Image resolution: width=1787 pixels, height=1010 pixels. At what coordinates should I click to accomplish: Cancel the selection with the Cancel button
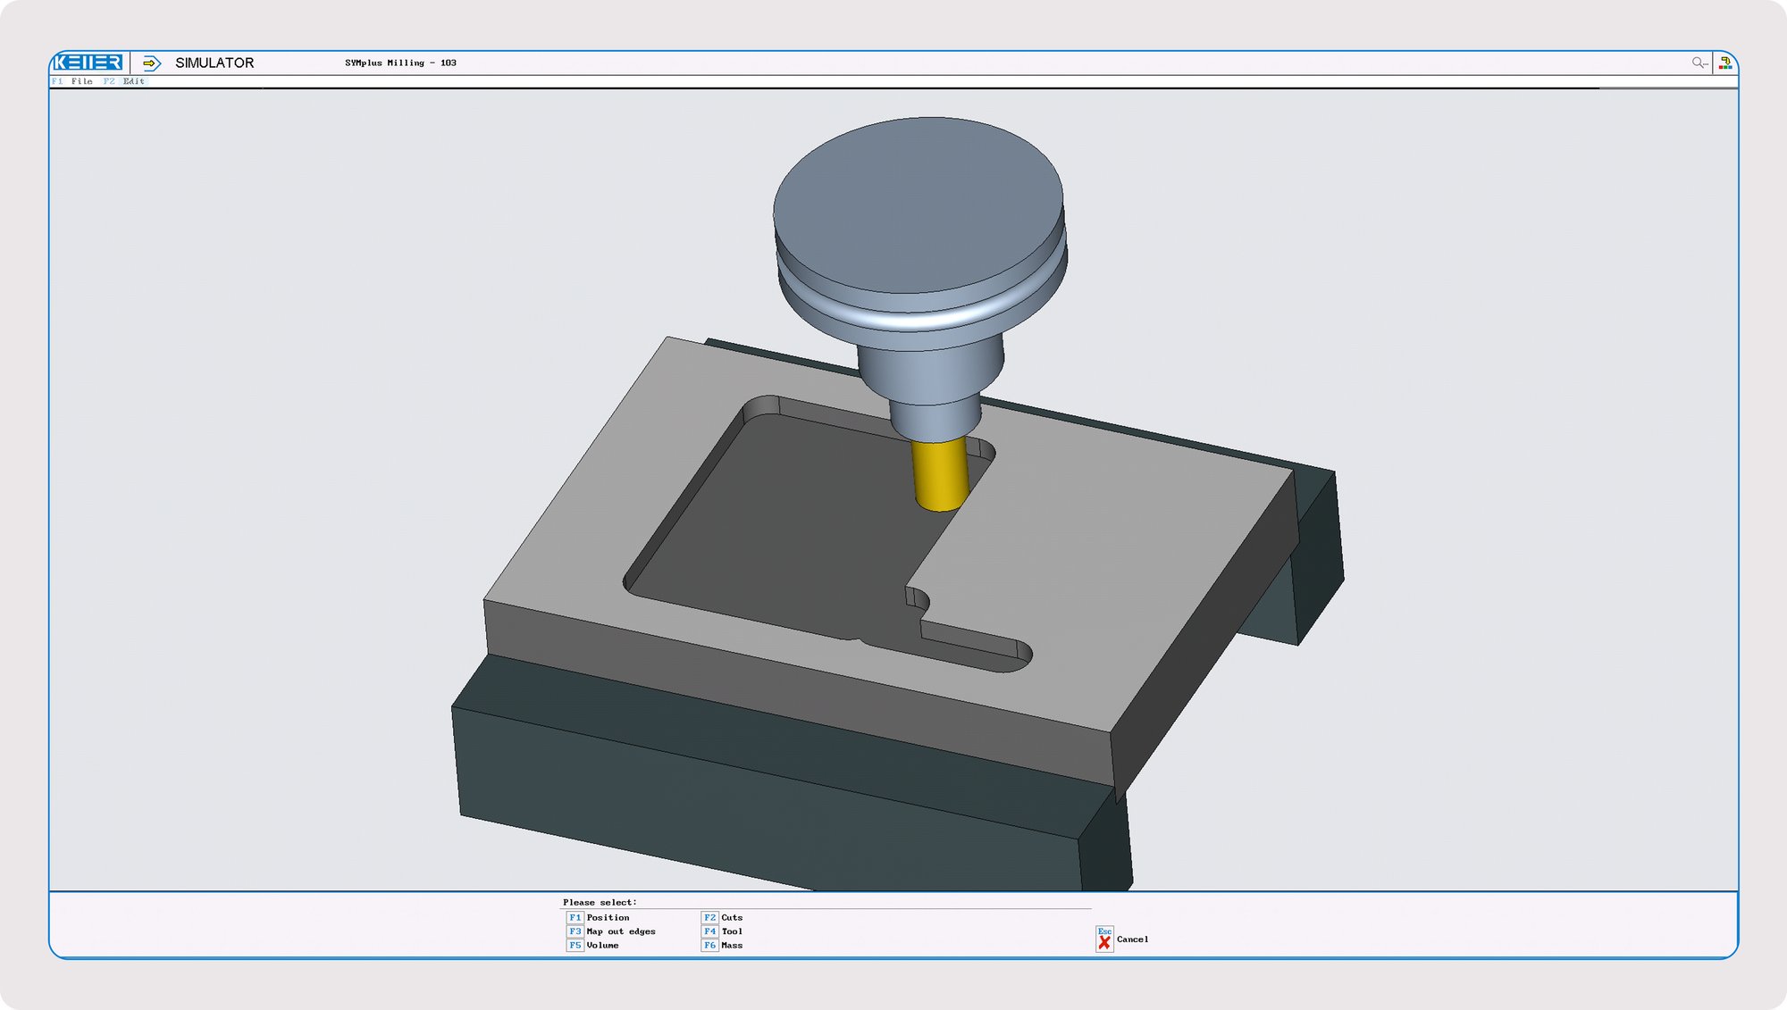click(x=1135, y=939)
